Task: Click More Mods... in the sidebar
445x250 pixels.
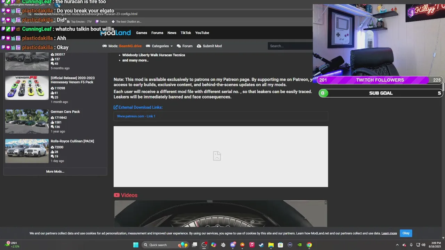Action: (x=55, y=172)
